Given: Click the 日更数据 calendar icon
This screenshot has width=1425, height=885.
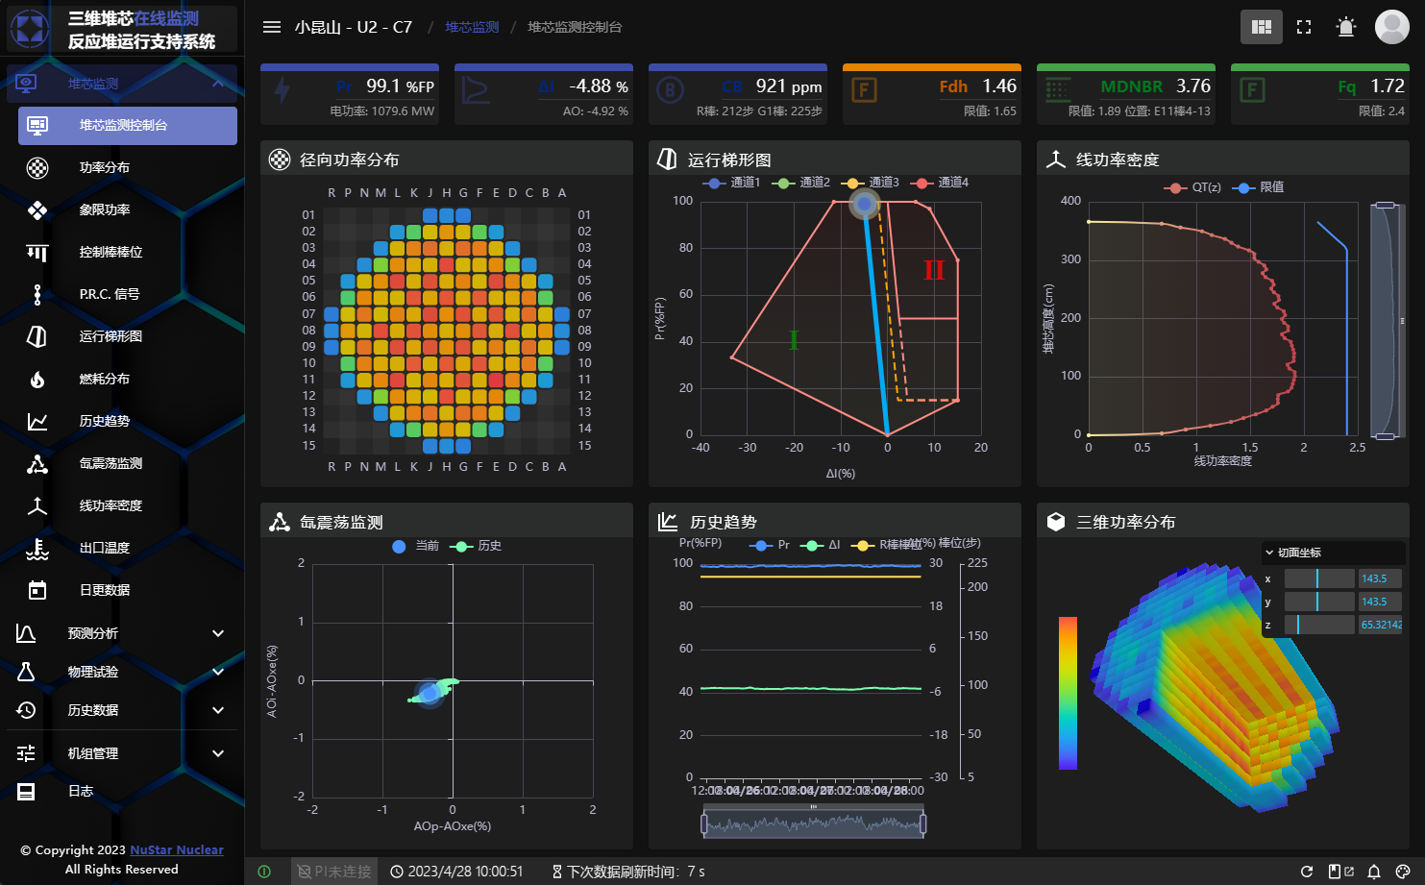Looking at the screenshot, I should click(37, 590).
